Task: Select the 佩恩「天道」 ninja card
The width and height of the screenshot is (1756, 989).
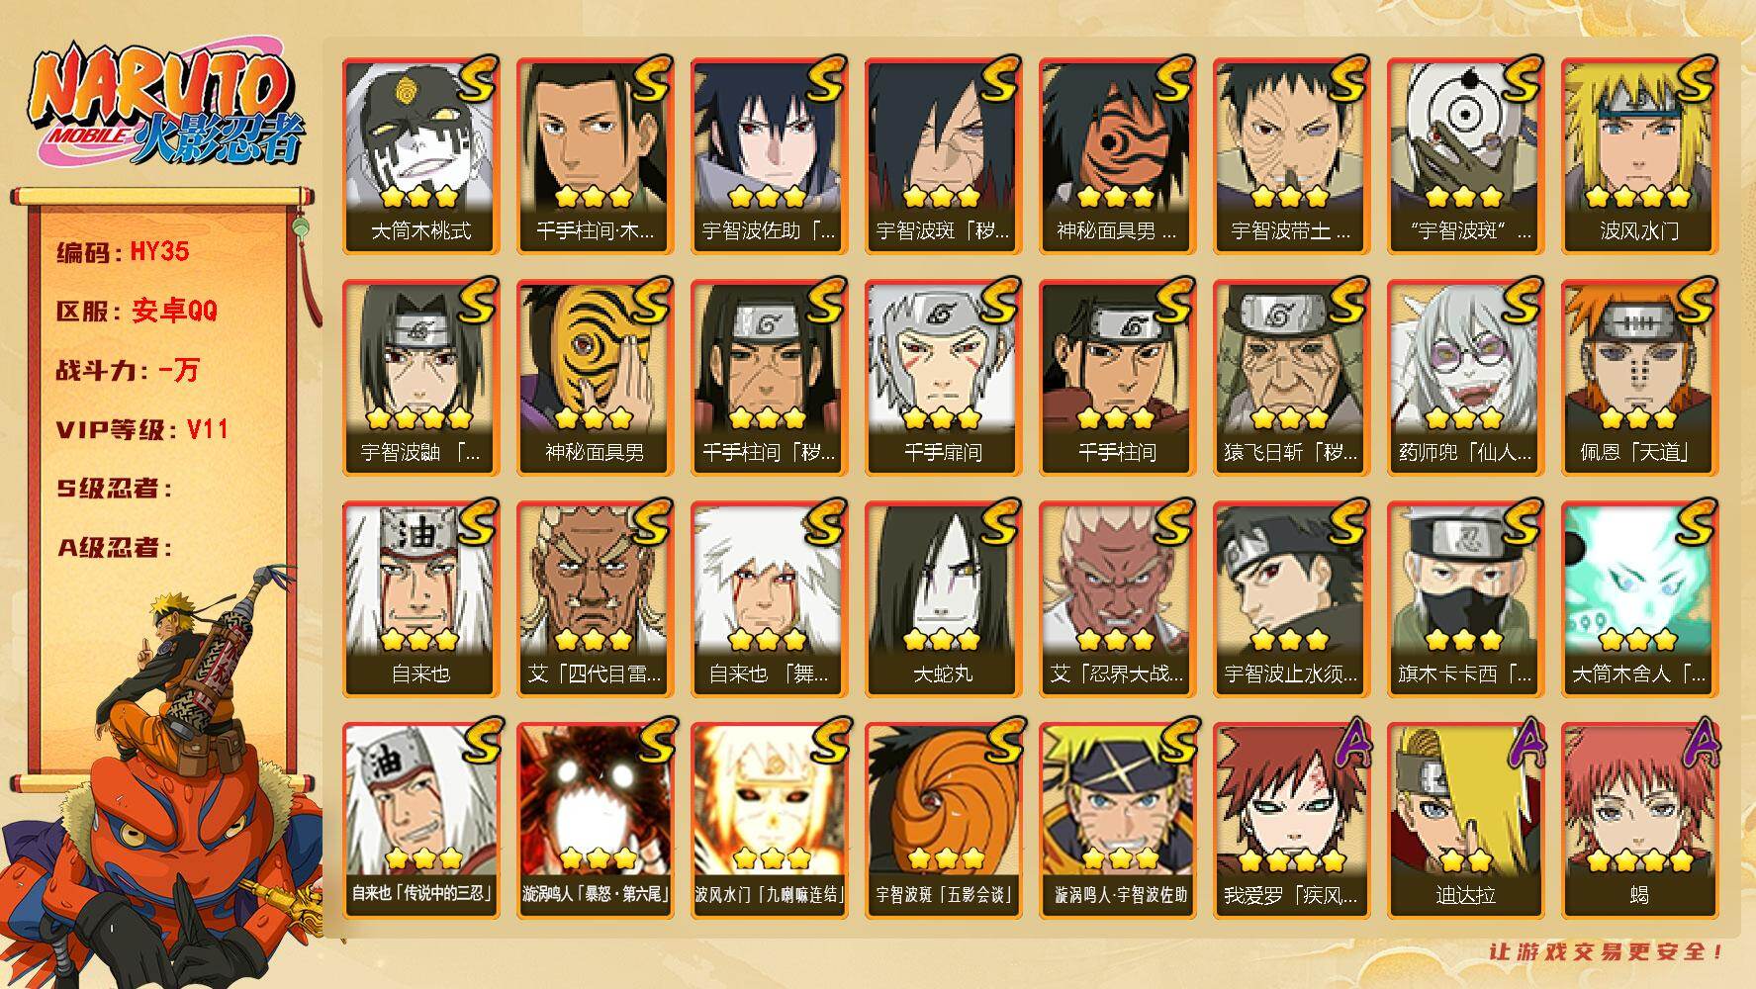Action: tap(1639, 377)
